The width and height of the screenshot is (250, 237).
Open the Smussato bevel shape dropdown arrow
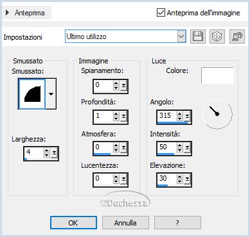click(x=51, y=94)
